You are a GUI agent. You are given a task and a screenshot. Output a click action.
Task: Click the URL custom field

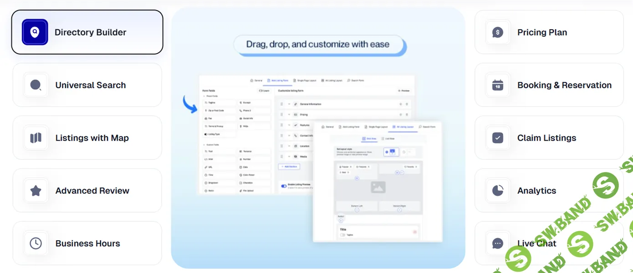[x=219, y=167]
